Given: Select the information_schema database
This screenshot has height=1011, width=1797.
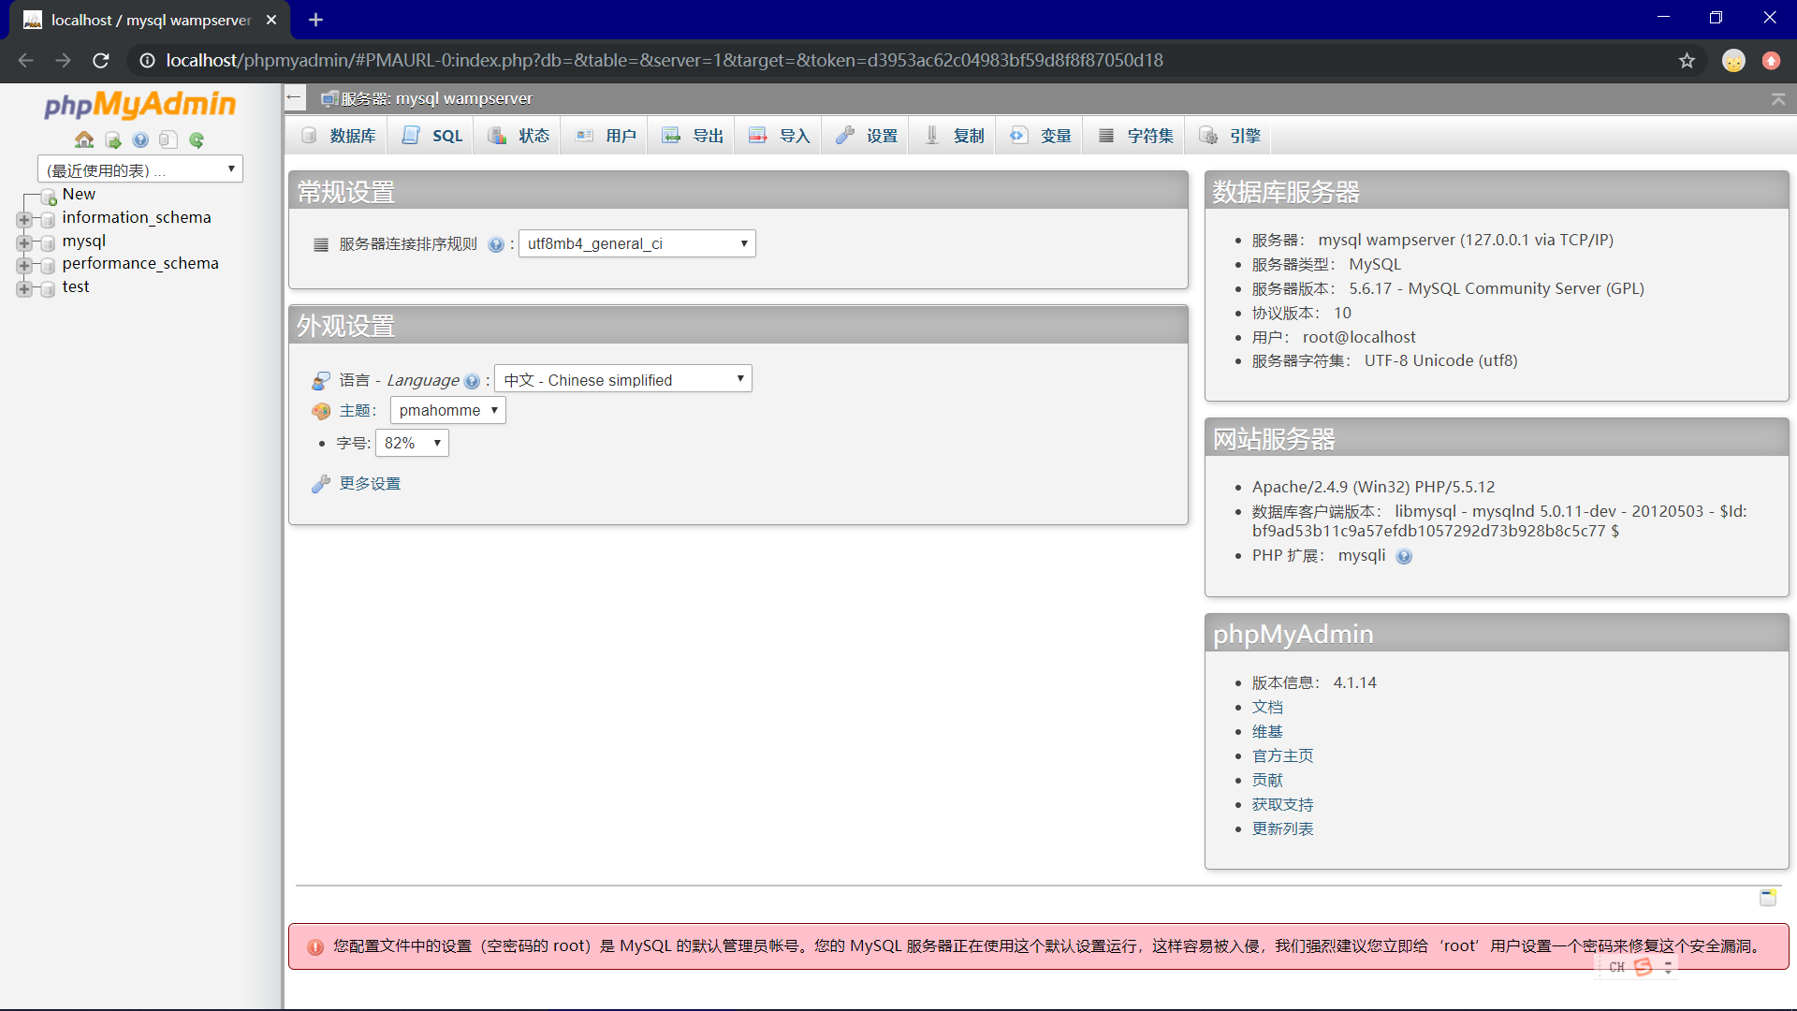Looking at the screenshot, I should [x=137, y=217].
